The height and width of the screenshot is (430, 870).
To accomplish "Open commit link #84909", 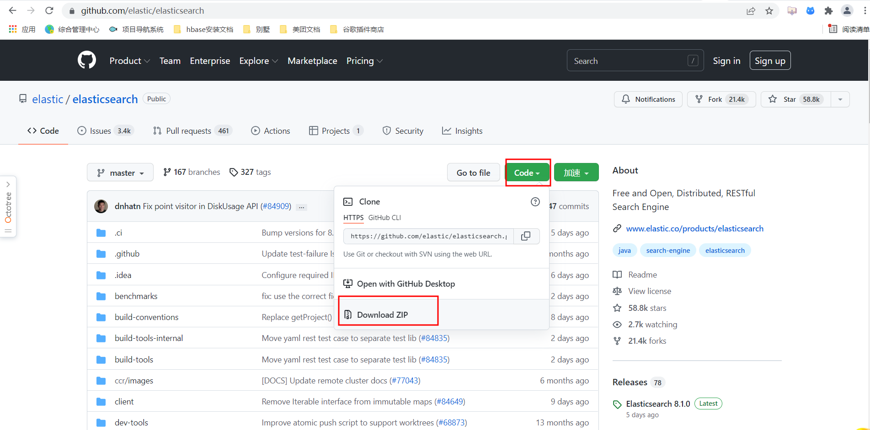I will click(x=276, y=206).
